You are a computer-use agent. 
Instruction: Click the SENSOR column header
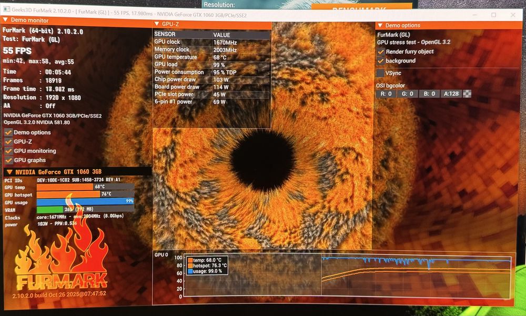[x=165, y=34]
